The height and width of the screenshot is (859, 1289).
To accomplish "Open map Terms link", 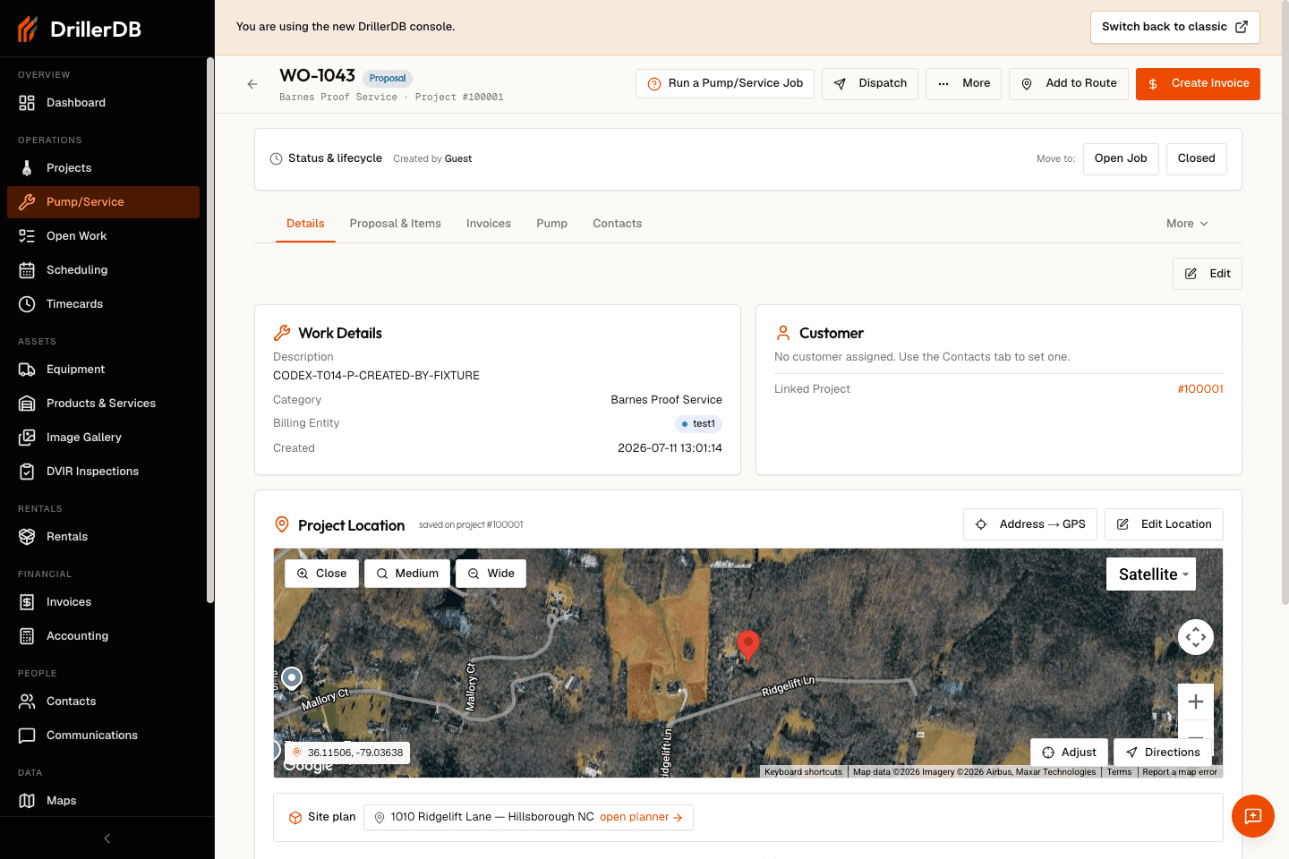I will (x=1119, y=772).
